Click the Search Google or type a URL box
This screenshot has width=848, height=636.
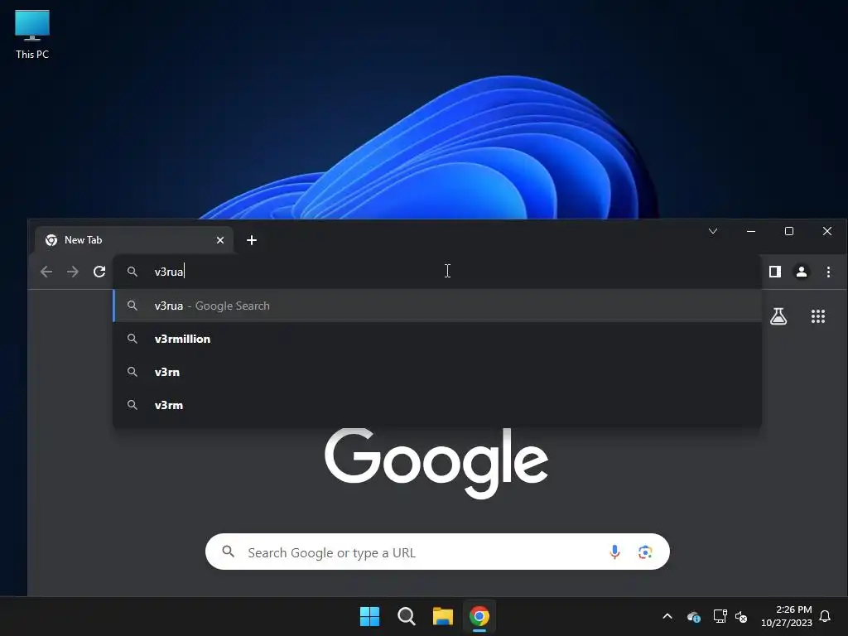coord(437,552)
